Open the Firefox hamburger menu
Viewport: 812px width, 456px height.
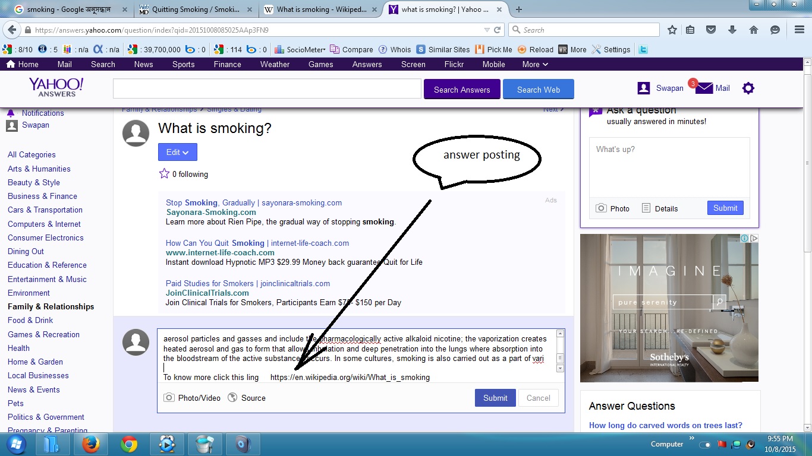click(x=800, y=30)
